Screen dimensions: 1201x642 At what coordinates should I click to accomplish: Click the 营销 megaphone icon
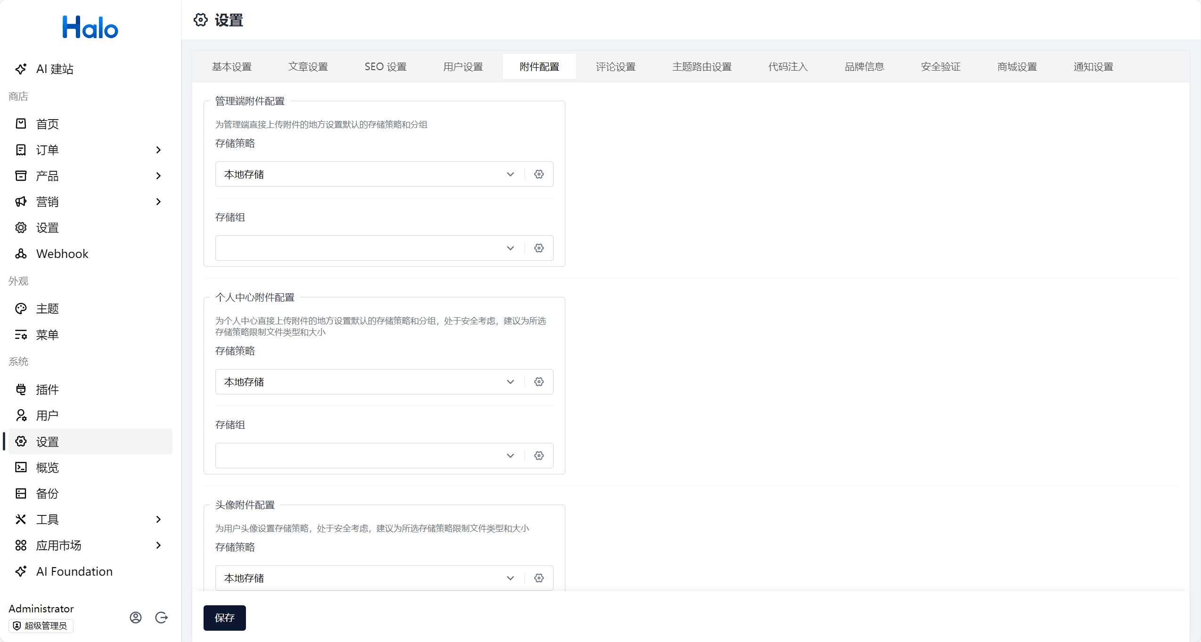21,201
